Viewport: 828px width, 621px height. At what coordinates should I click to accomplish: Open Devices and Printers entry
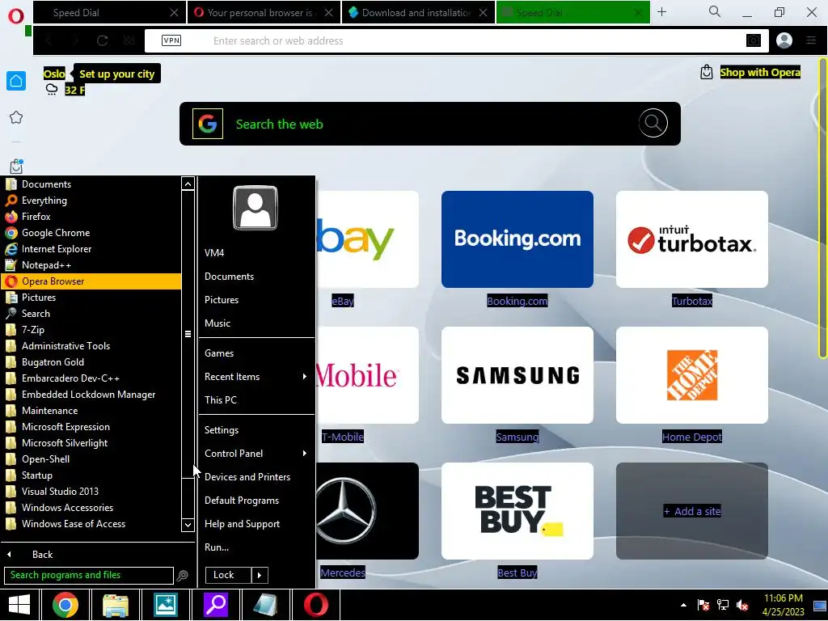click(256, 477)
